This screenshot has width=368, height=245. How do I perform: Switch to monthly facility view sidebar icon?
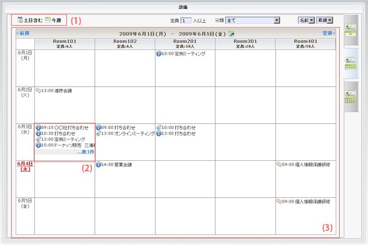pyautogui.click(x=350, y=97)
